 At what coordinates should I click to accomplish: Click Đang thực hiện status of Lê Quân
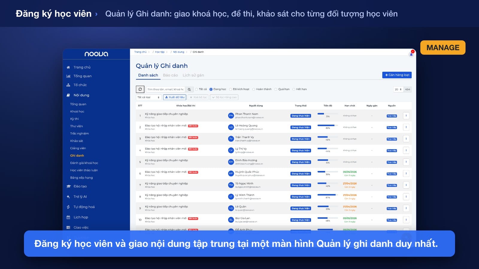(x=301, y=208)
